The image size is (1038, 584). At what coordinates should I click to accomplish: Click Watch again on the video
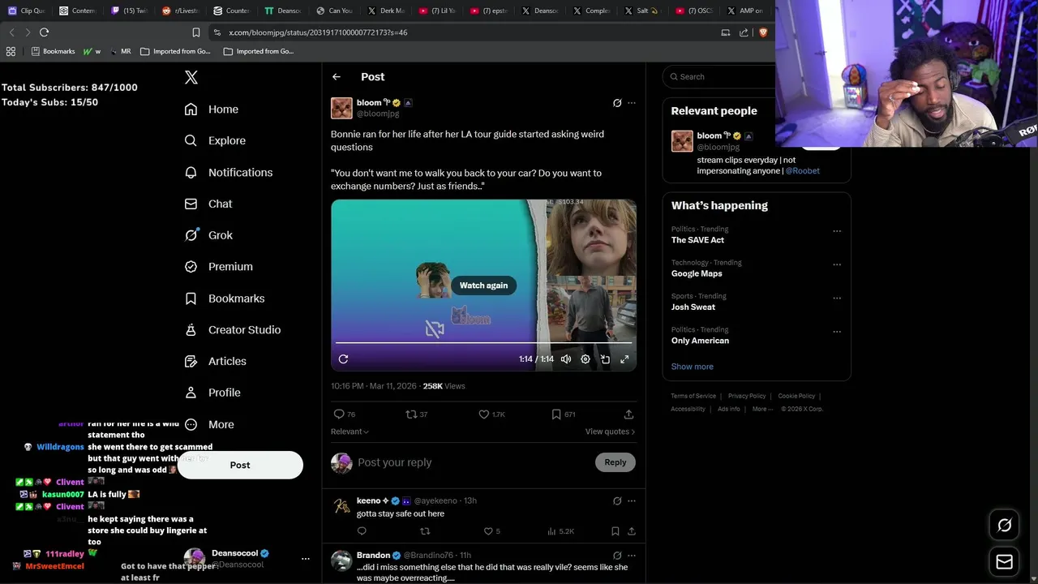click(483, 286)
